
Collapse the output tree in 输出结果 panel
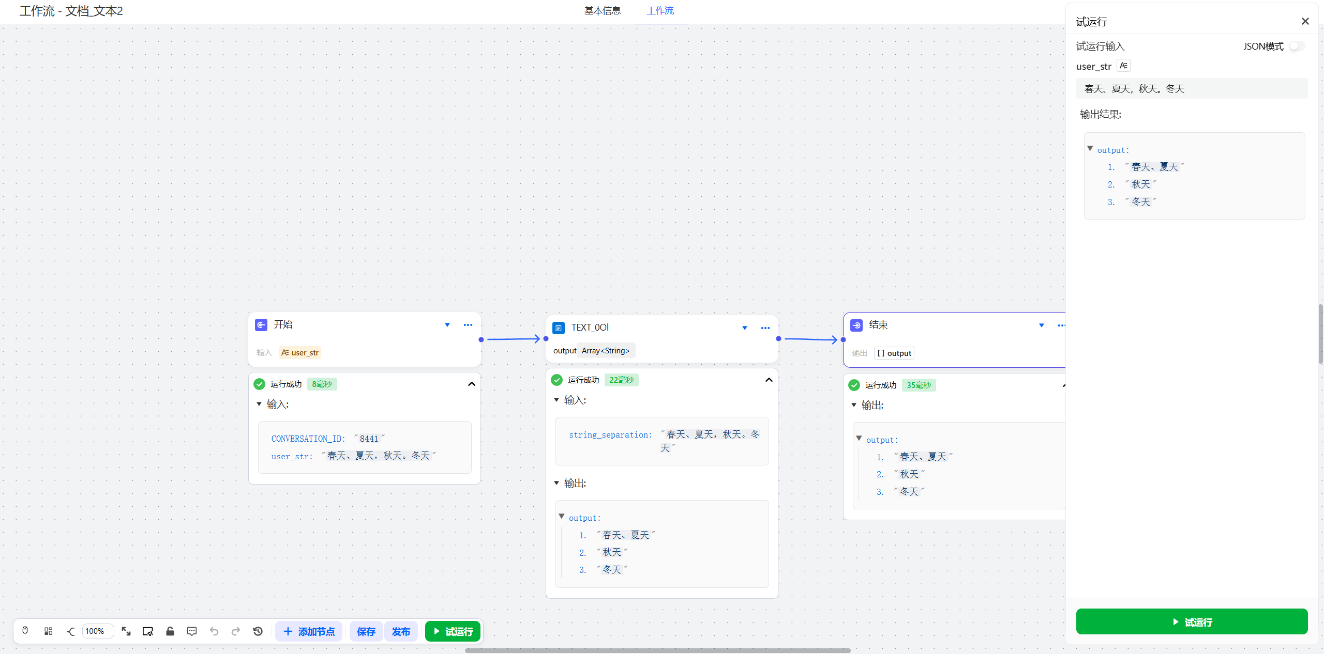(x=1090, y=149)
